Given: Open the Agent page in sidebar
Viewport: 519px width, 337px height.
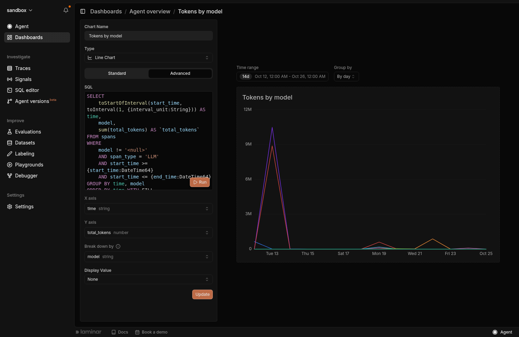Looking at the screenshot, I should (x=37, y=26).
